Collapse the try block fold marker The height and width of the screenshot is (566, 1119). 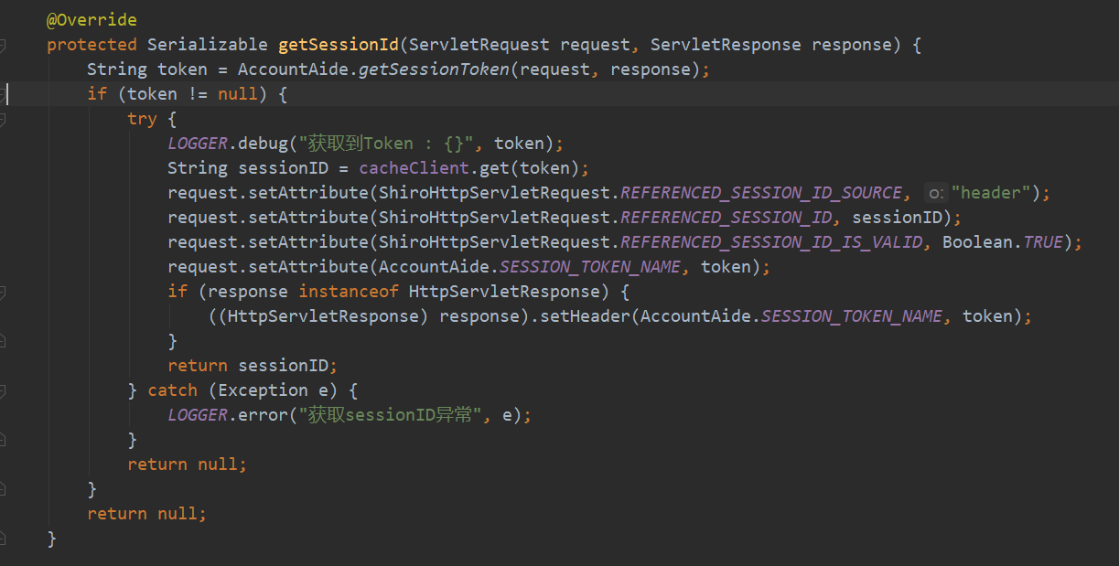pos(3,119)
